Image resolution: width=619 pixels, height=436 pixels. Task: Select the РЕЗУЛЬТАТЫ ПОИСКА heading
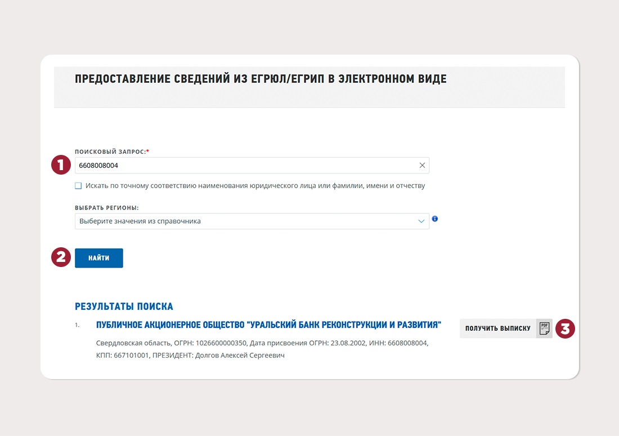(124, 306)
